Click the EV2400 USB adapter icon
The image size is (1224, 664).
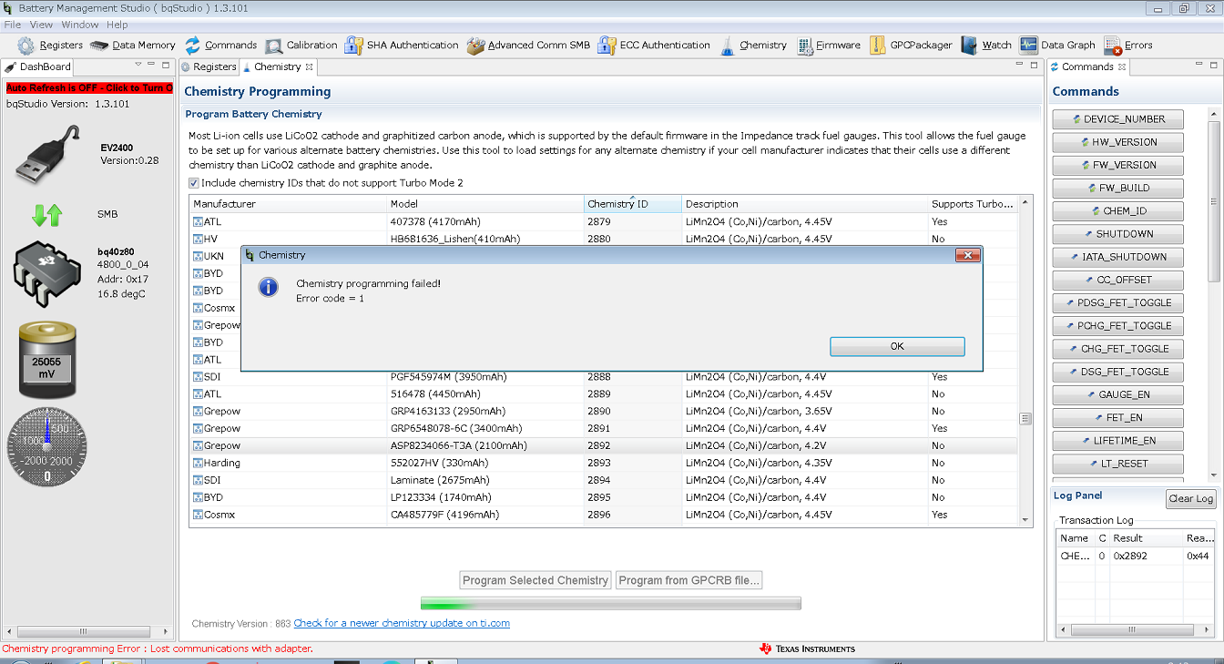click(x=49, y=154)
